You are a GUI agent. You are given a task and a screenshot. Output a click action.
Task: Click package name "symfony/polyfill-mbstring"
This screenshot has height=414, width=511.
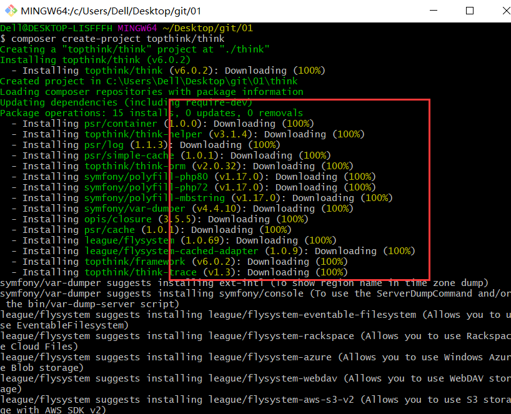(x=154, y=198)
